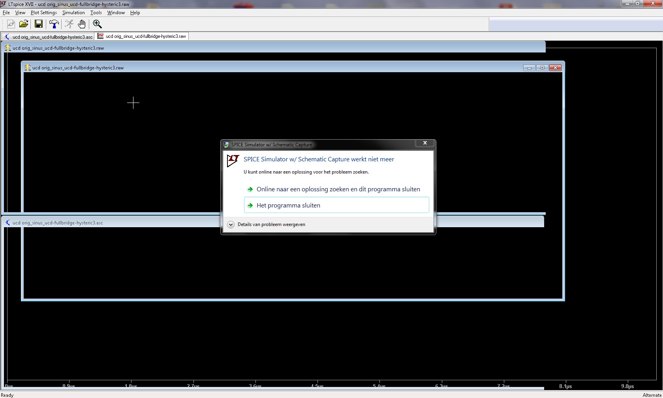Close the SPICE Simulator crash dialog
This screenshot has width=663, height=398.
pos(425,143)
